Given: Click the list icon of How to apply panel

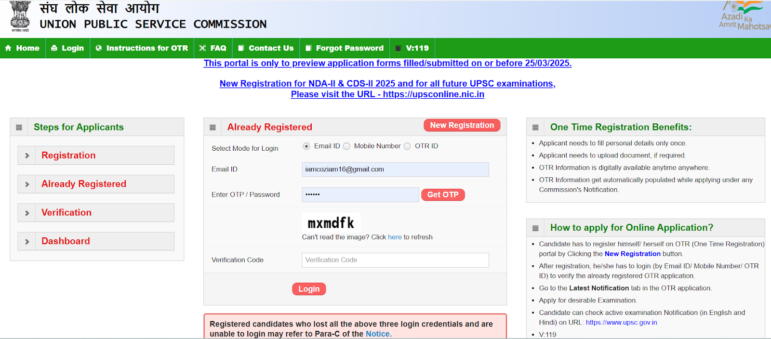Looking at the screenshot, I should [x=535, y=228].
